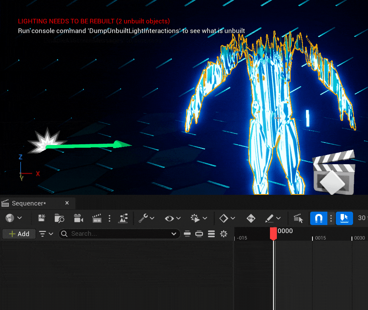Image resolution: width=368 pixels, height=310 pixels.
Task: Select the pencil edit mode icon
Action: click(269, 218)
